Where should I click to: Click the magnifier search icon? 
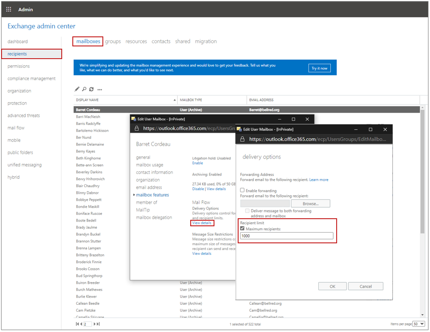pyautogui.click(x=84, y=89)
